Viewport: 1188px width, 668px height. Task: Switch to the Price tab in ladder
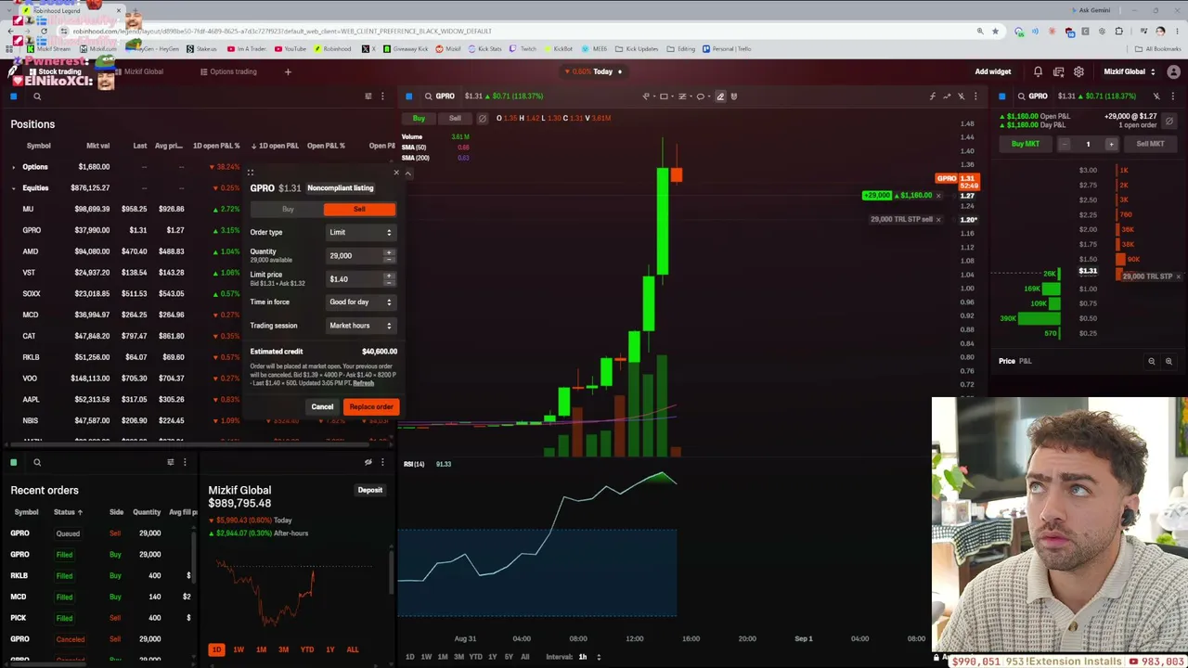pos(1007,361)
